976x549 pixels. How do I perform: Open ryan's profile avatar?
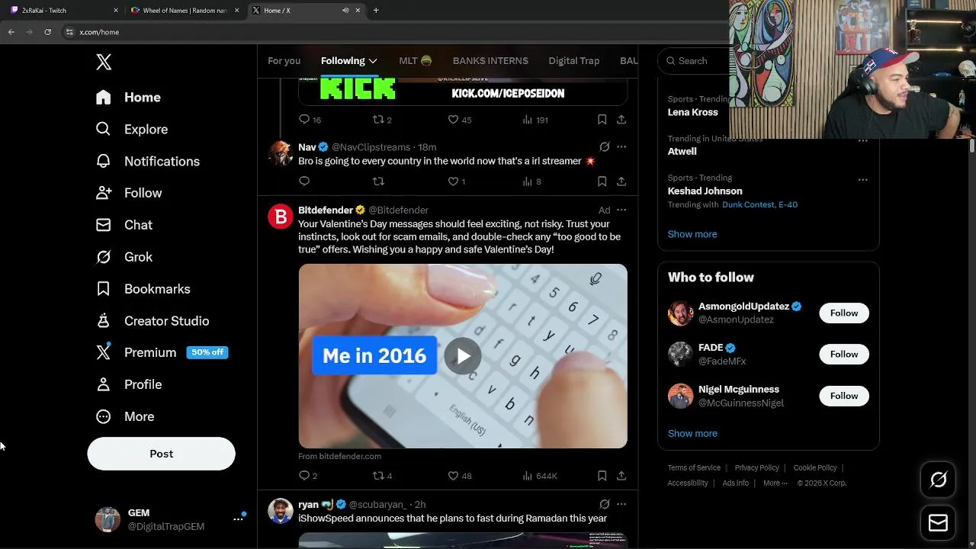281,511
